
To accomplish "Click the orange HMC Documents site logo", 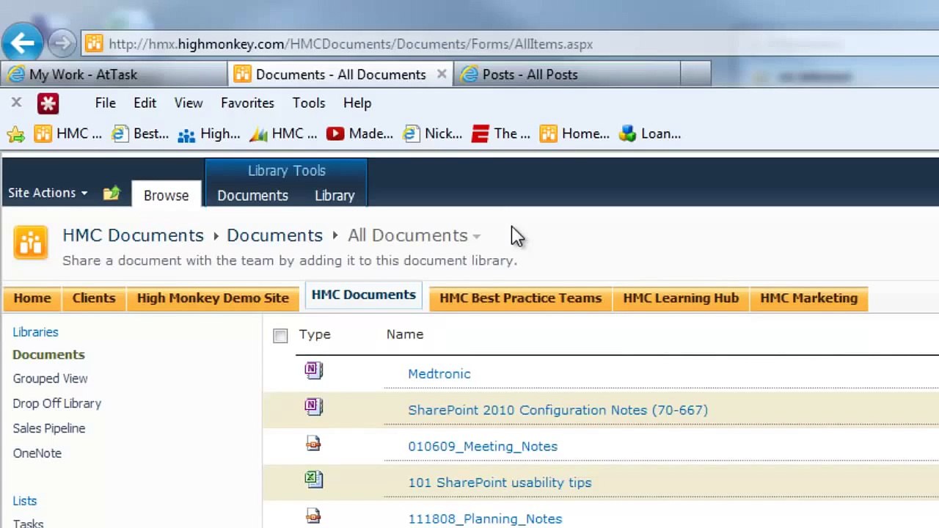I will coord(31,243).
